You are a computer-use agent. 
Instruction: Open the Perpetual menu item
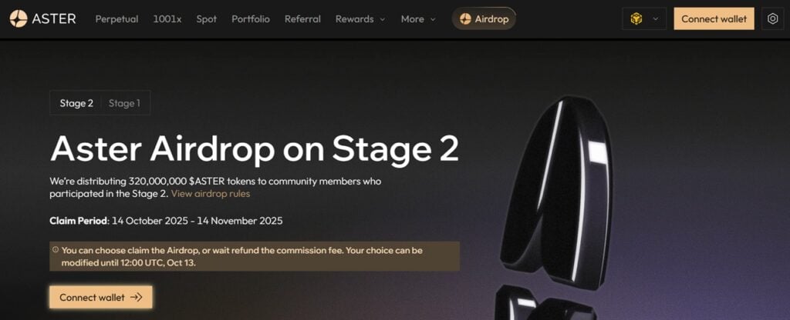coord(117,19)
